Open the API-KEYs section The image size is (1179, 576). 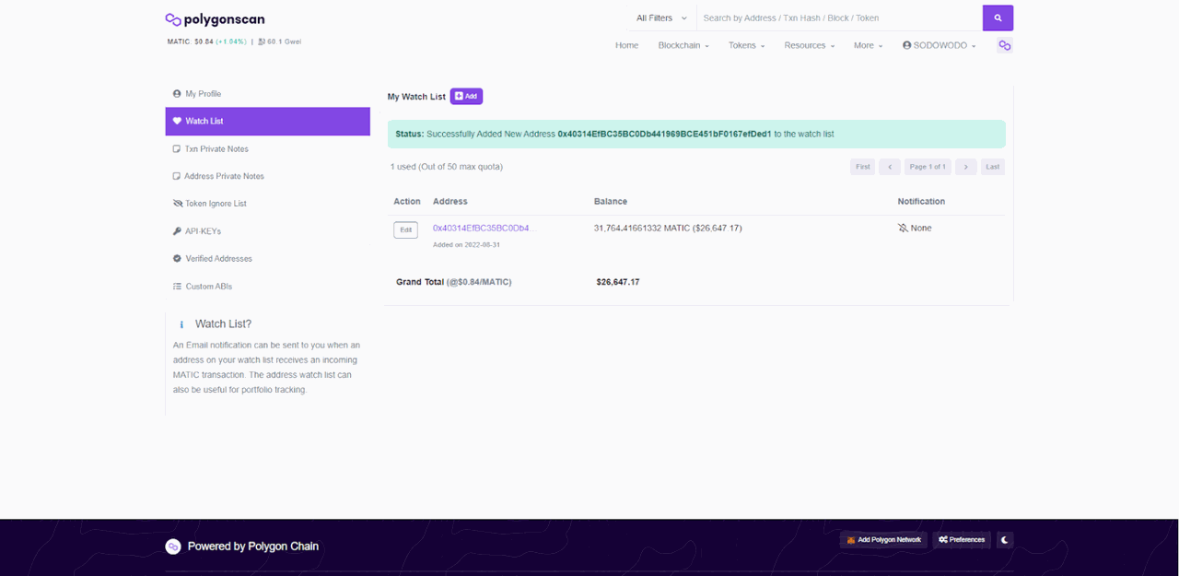204,230
